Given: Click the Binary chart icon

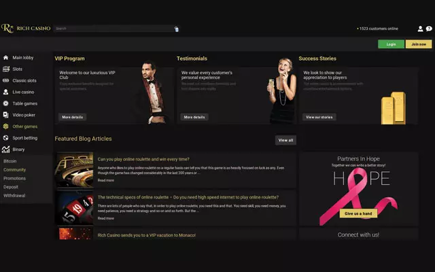Looking at the screenshot, I should pos(5,150).
